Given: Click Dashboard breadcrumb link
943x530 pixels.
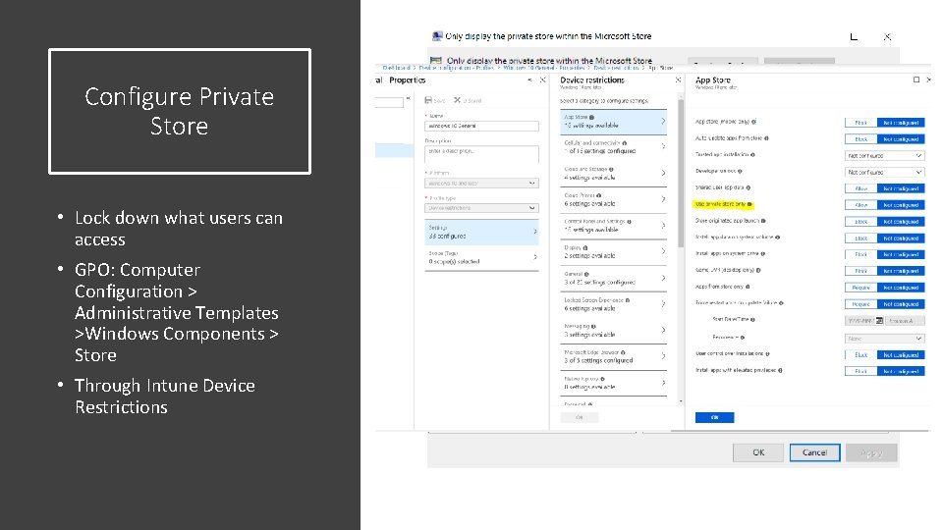Looking at the screenshot, I should [x=396, y=68].
